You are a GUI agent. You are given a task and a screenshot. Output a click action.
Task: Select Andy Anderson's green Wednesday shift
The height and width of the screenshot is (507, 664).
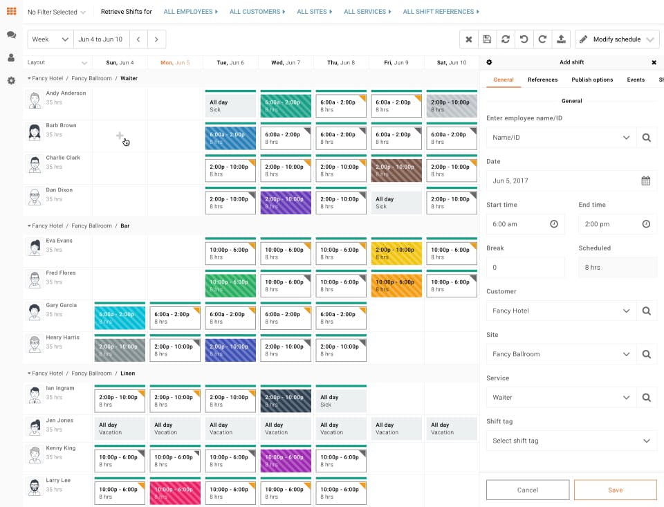286,104
